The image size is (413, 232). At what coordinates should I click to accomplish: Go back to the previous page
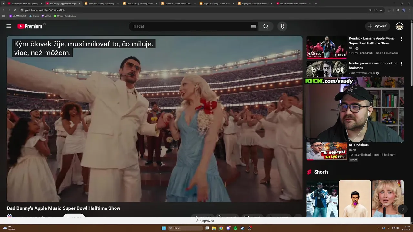click(x=4, y=10)
